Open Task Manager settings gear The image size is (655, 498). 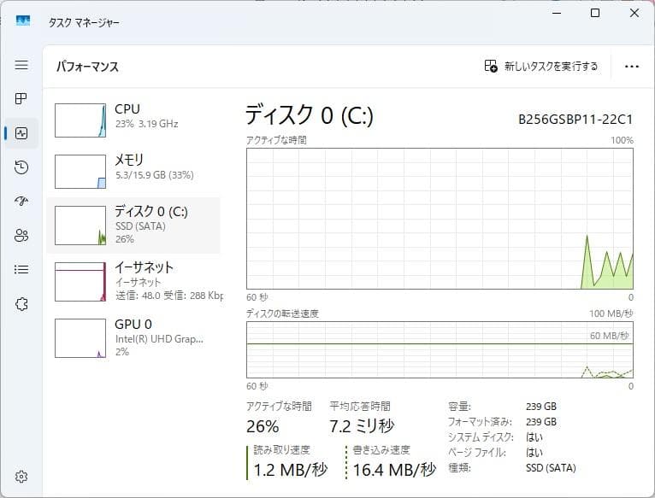21,477
